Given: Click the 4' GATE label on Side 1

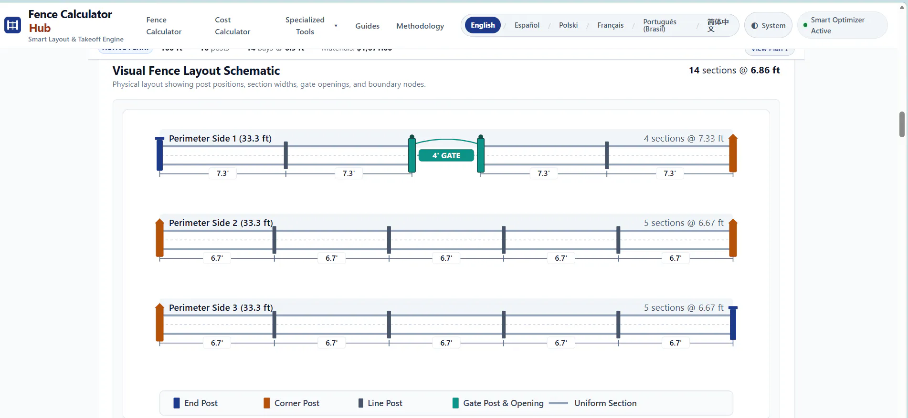Looking at the screenshot, I should click(x=446, y=155).
